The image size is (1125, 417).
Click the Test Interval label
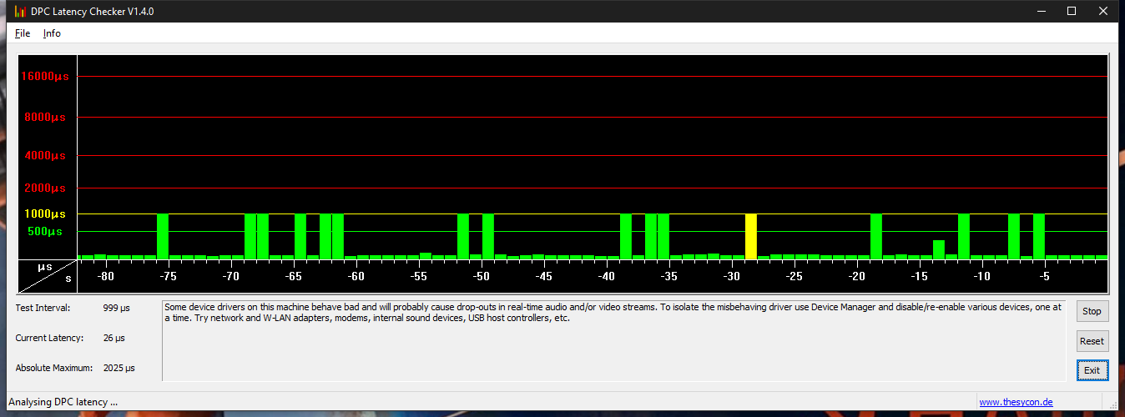click(x=43, y=308)
